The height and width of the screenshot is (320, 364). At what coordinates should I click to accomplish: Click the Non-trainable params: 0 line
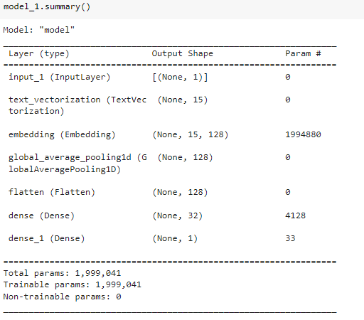[62, 297]
